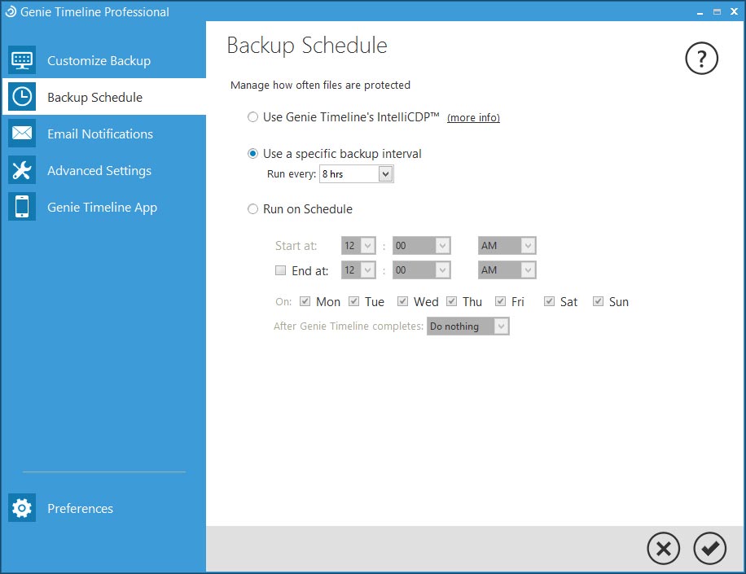The width and height of the screenshot is (746, 574).
Task: Click the Genie Timeline logo in title bar
Action: coord(11,11)
